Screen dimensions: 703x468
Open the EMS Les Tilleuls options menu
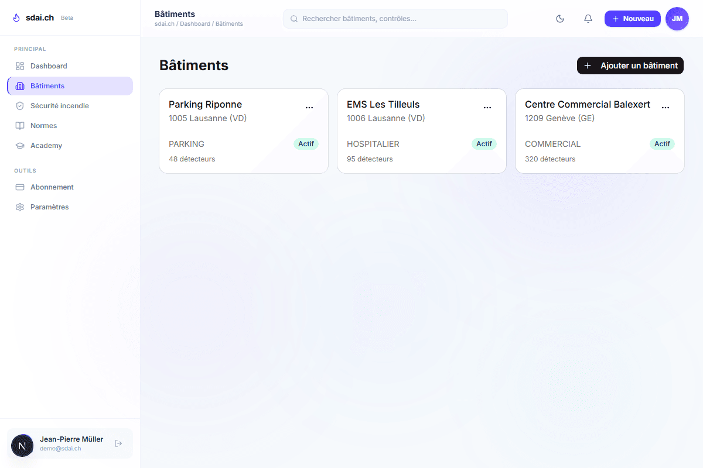point(487,106)
